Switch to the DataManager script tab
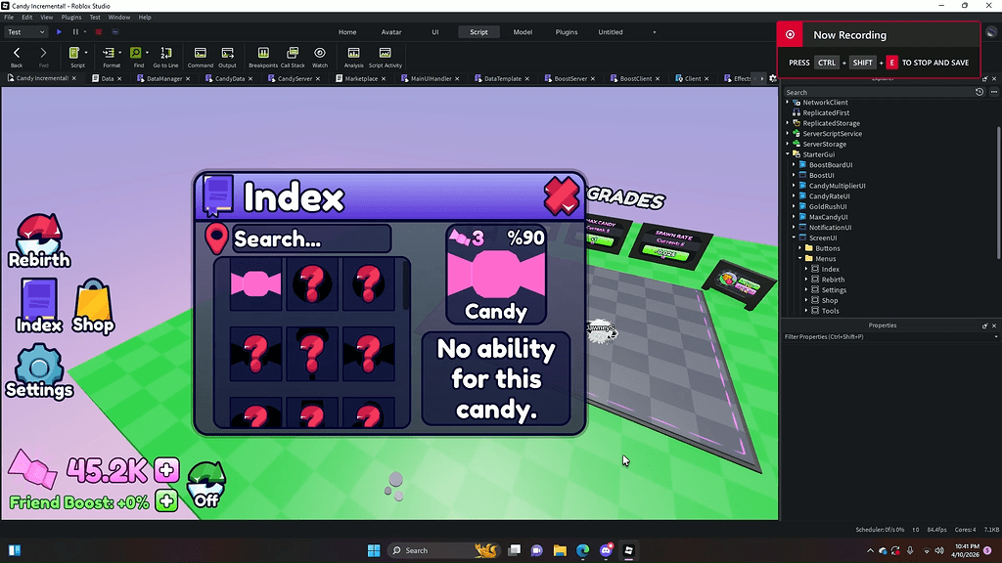This screenshot has height=563, width=1002. pos(163,78)
